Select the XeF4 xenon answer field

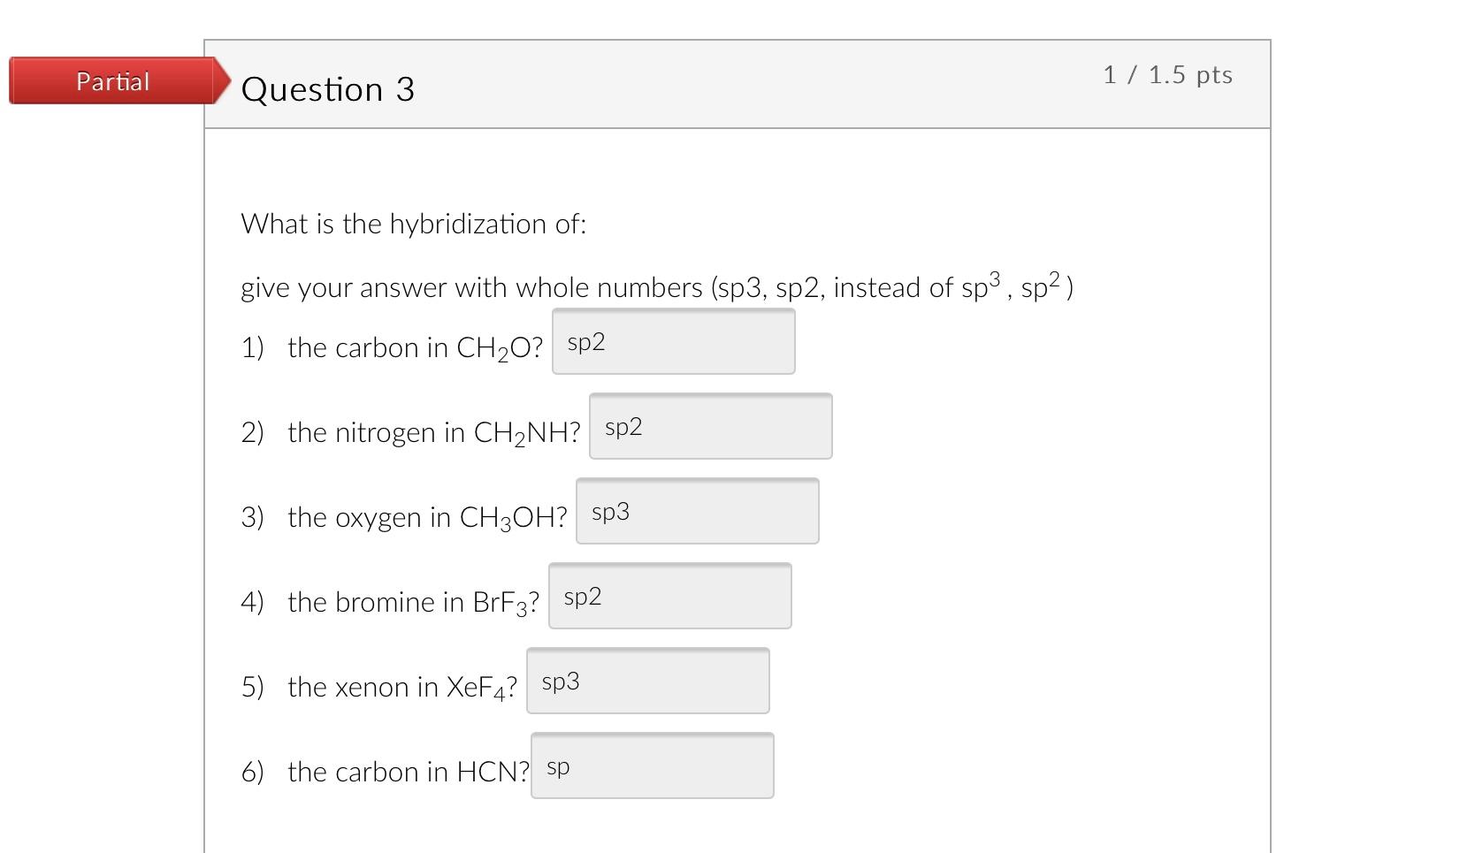click(647, 681)
